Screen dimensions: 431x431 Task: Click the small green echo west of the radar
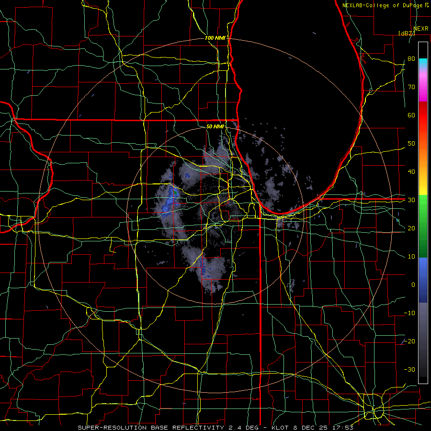tap(175, 193)
